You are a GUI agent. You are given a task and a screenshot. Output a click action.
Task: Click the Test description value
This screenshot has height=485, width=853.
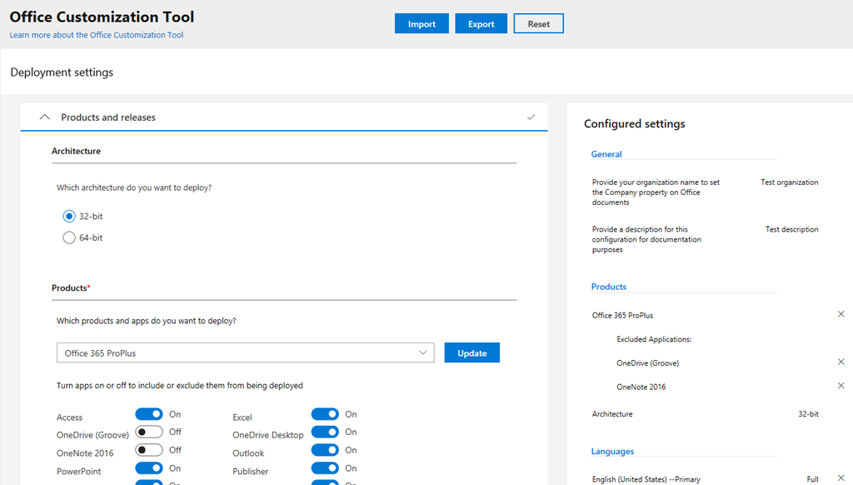[791, 229]
